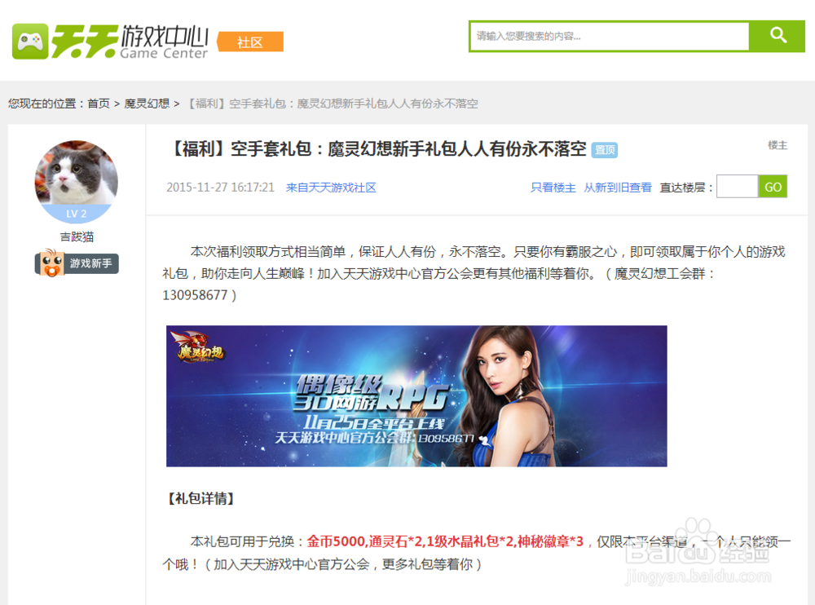Click the red reward text 金币5000
The height and width of the screenshot is (605, 815).
click(336, 541)
